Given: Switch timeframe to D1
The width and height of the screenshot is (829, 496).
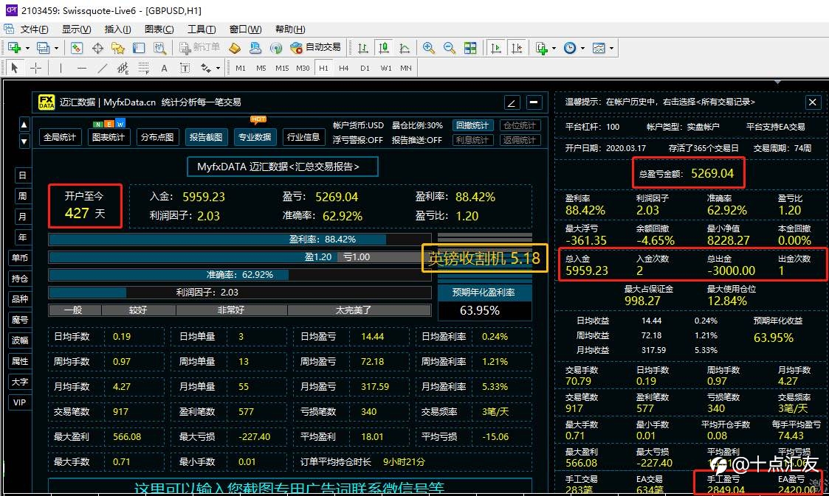Looking at the screenshot, I should (x=365, y=68).
